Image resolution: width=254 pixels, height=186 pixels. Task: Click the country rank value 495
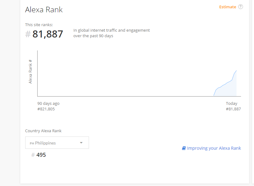click(41, 155)
